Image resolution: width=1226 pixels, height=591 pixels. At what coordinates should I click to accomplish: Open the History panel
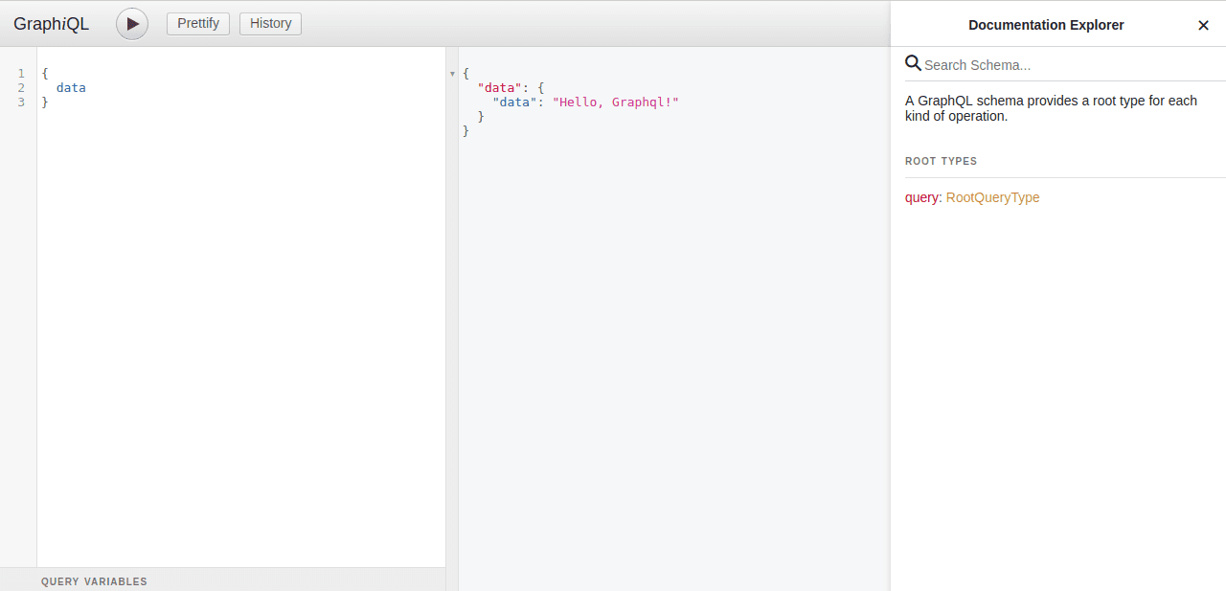click(x=270, y=23)
